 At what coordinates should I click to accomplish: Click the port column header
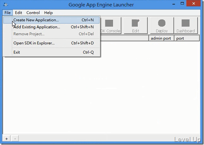coord(187,38)
